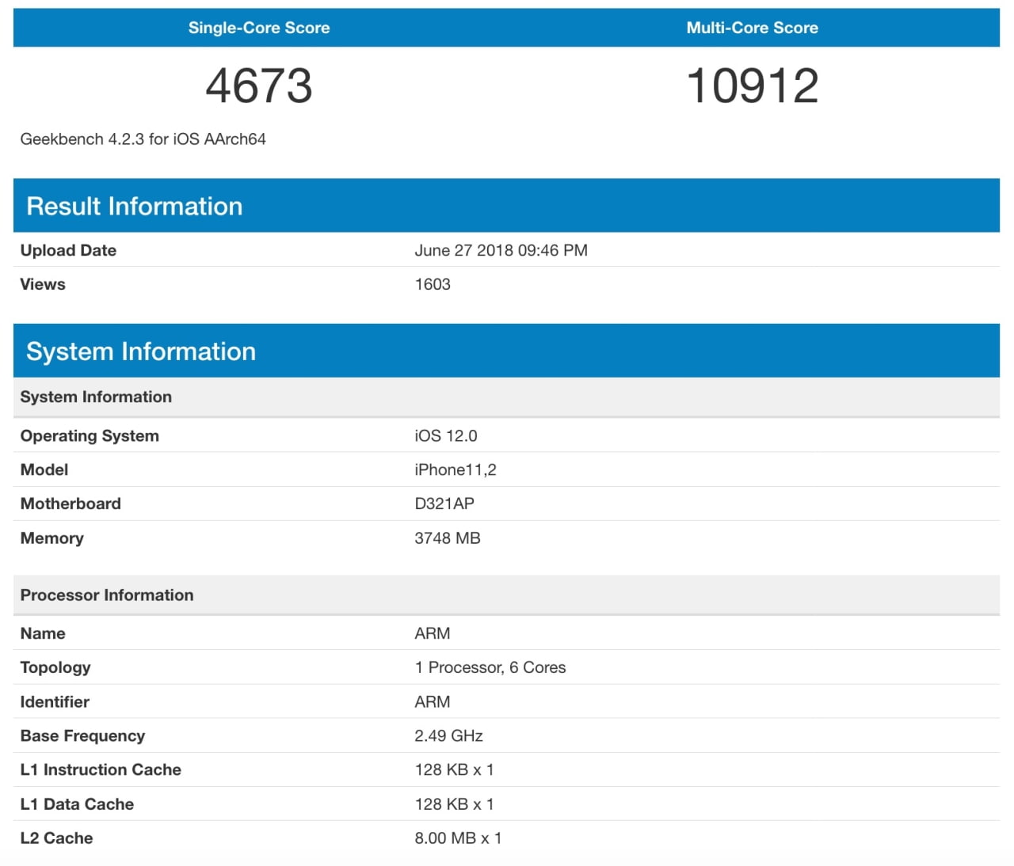Select the Base Frequency value 2.49 GHz
This screenshot has width=1014, height=866.
click(448, 735)
